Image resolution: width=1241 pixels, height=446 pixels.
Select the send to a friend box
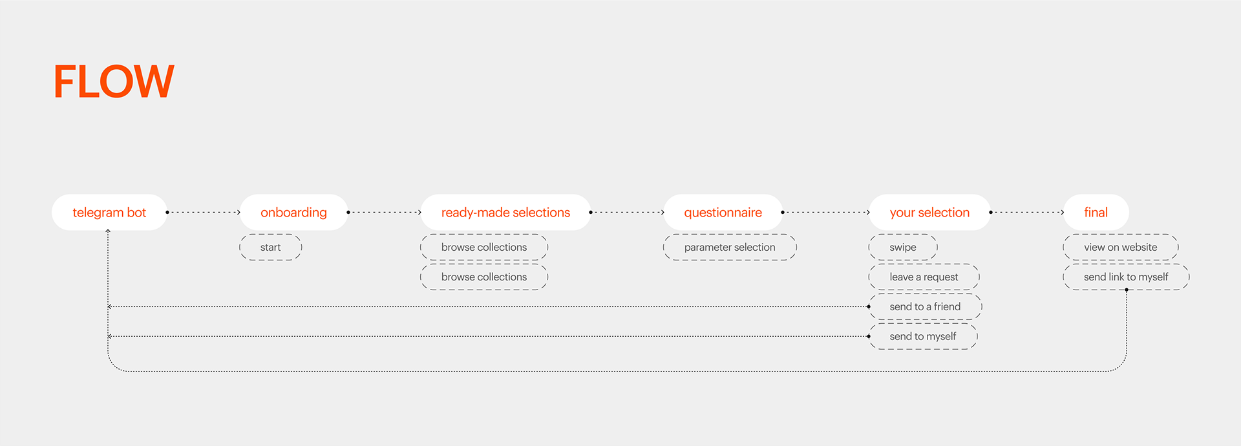click(925, 306)
